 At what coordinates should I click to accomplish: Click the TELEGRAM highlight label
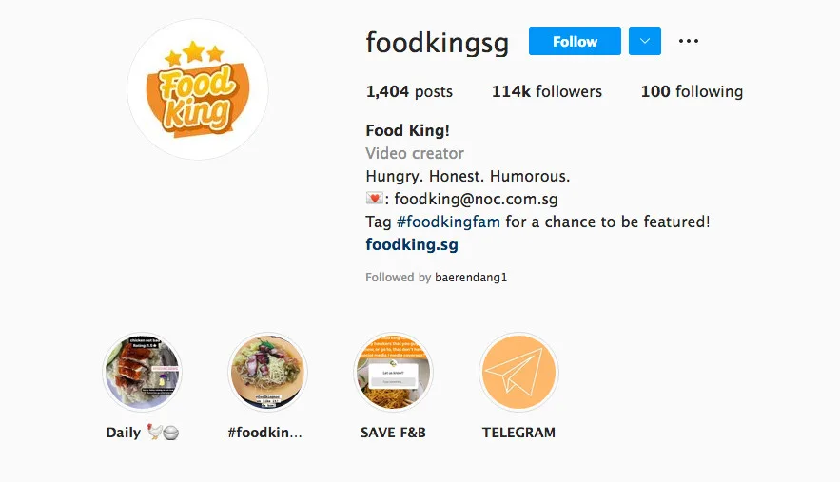click(518, 433)
